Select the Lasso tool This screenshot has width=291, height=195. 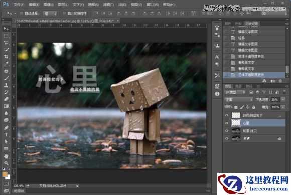click(6, 43)
